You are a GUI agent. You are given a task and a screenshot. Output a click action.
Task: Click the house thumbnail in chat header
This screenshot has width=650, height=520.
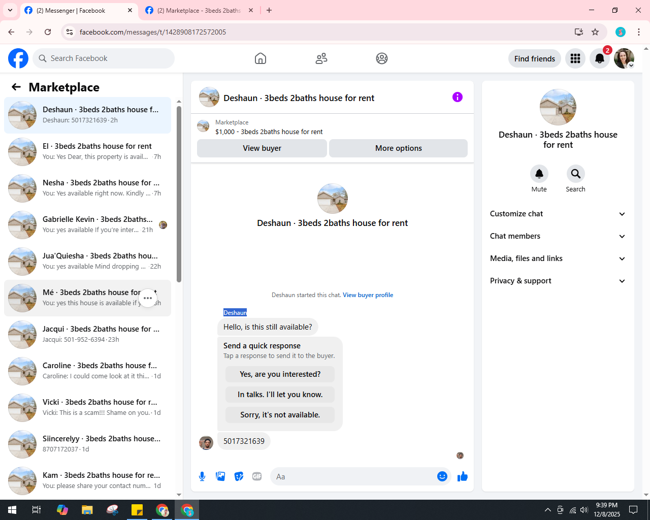[209, 97]
